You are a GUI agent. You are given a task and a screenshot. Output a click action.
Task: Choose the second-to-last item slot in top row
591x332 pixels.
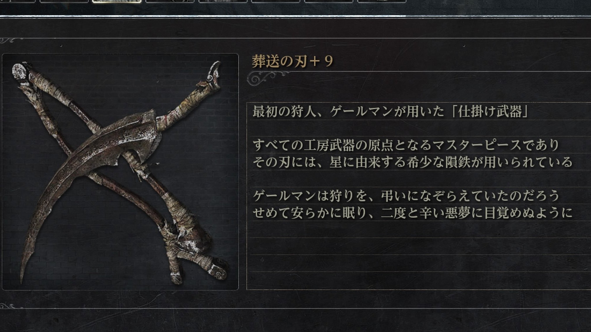tap(328, 1)
